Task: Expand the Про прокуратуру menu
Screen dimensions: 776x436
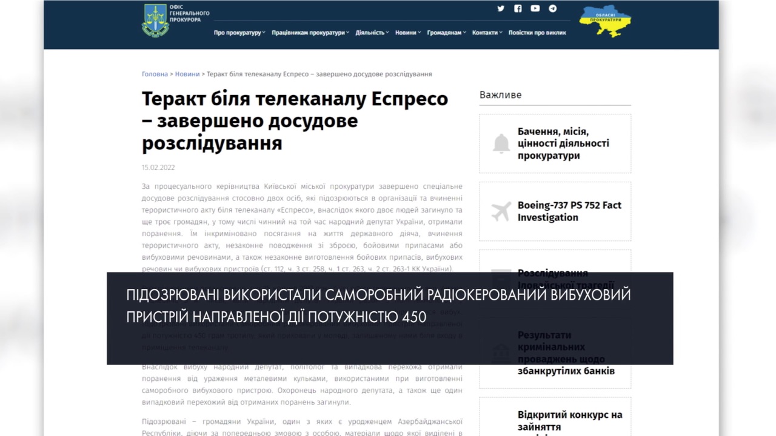Action: (x=239, y=33)
